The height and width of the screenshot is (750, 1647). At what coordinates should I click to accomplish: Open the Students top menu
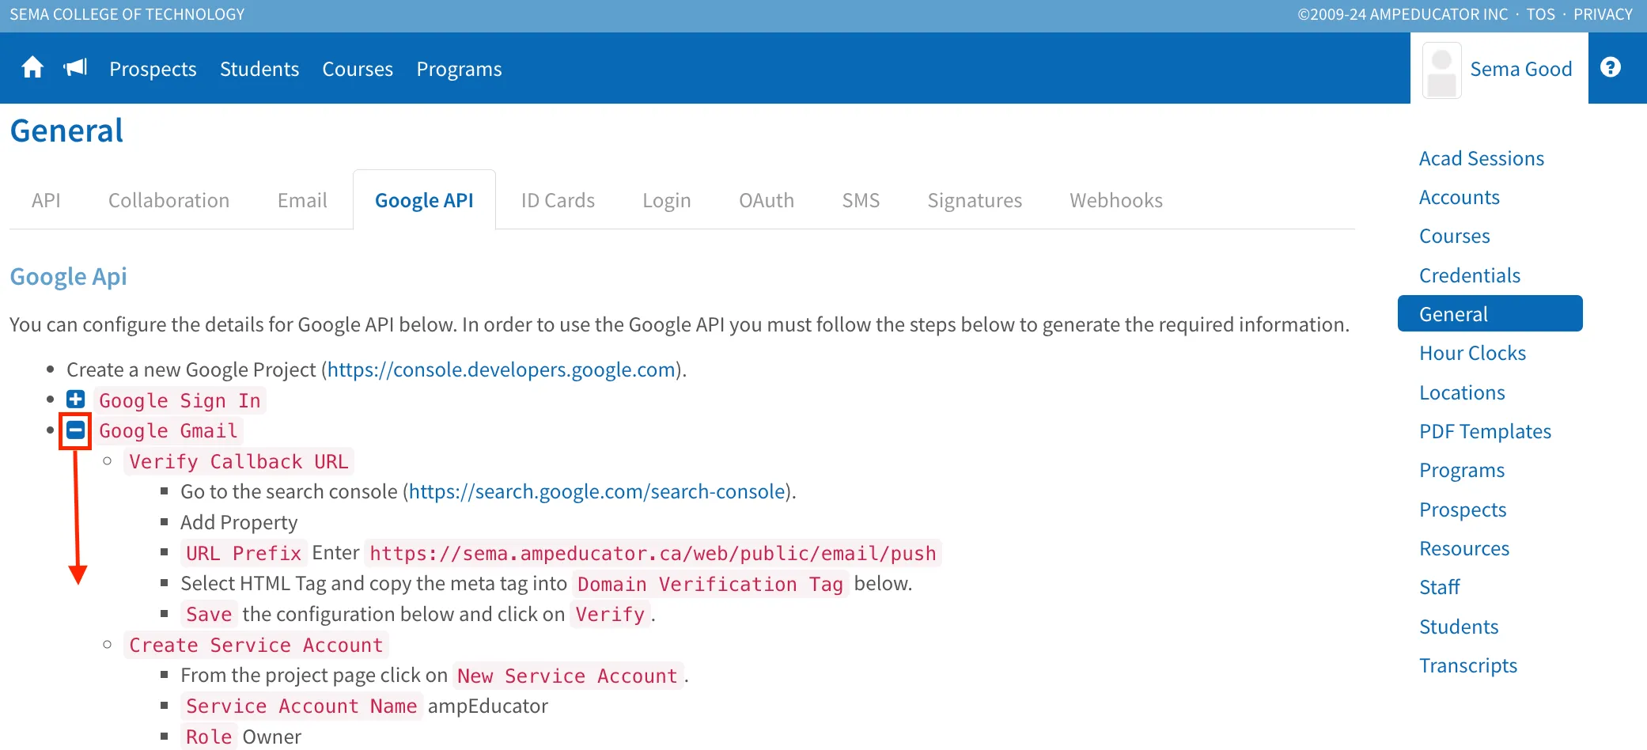(259, 69)
